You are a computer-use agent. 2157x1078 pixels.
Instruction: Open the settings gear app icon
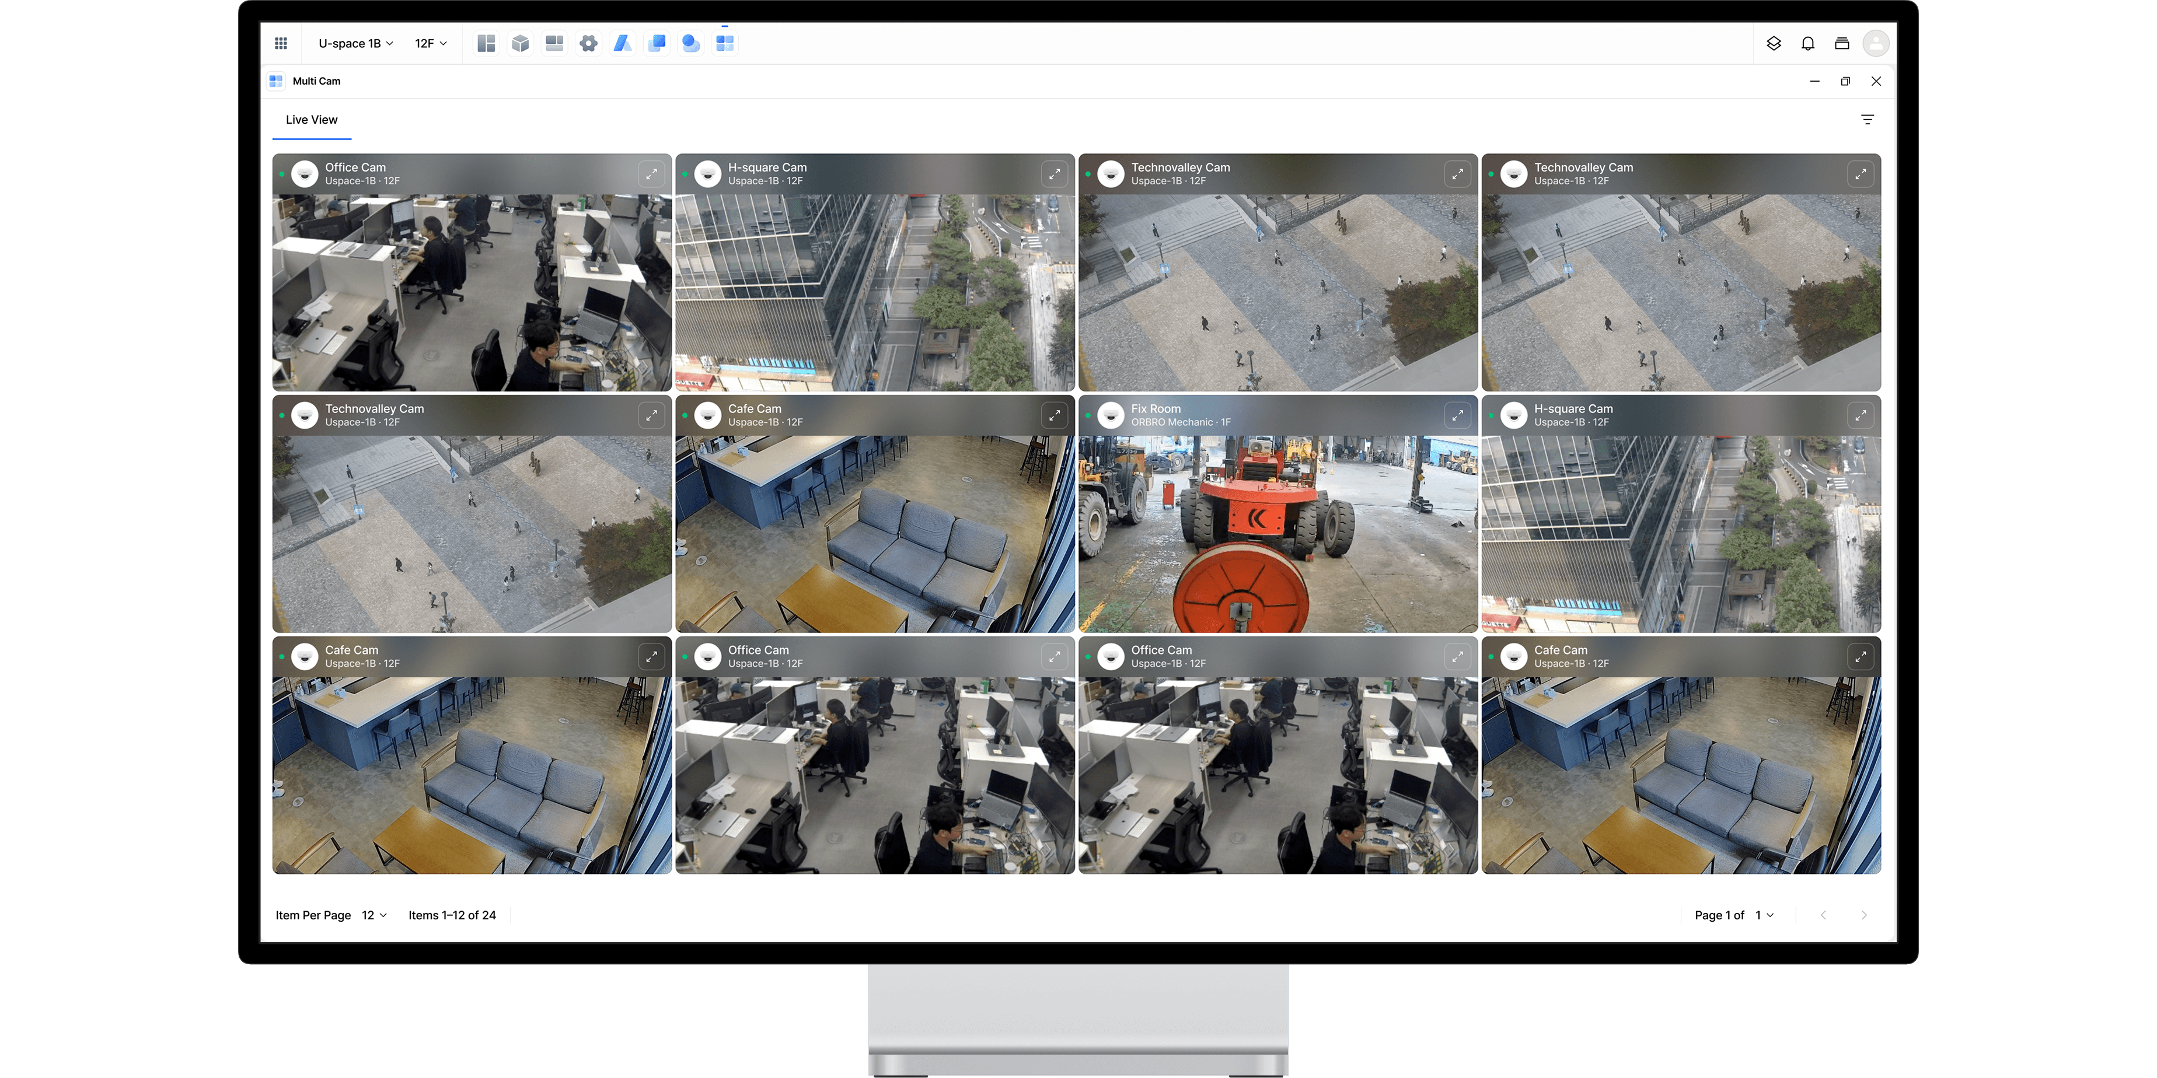coord(589,44)
